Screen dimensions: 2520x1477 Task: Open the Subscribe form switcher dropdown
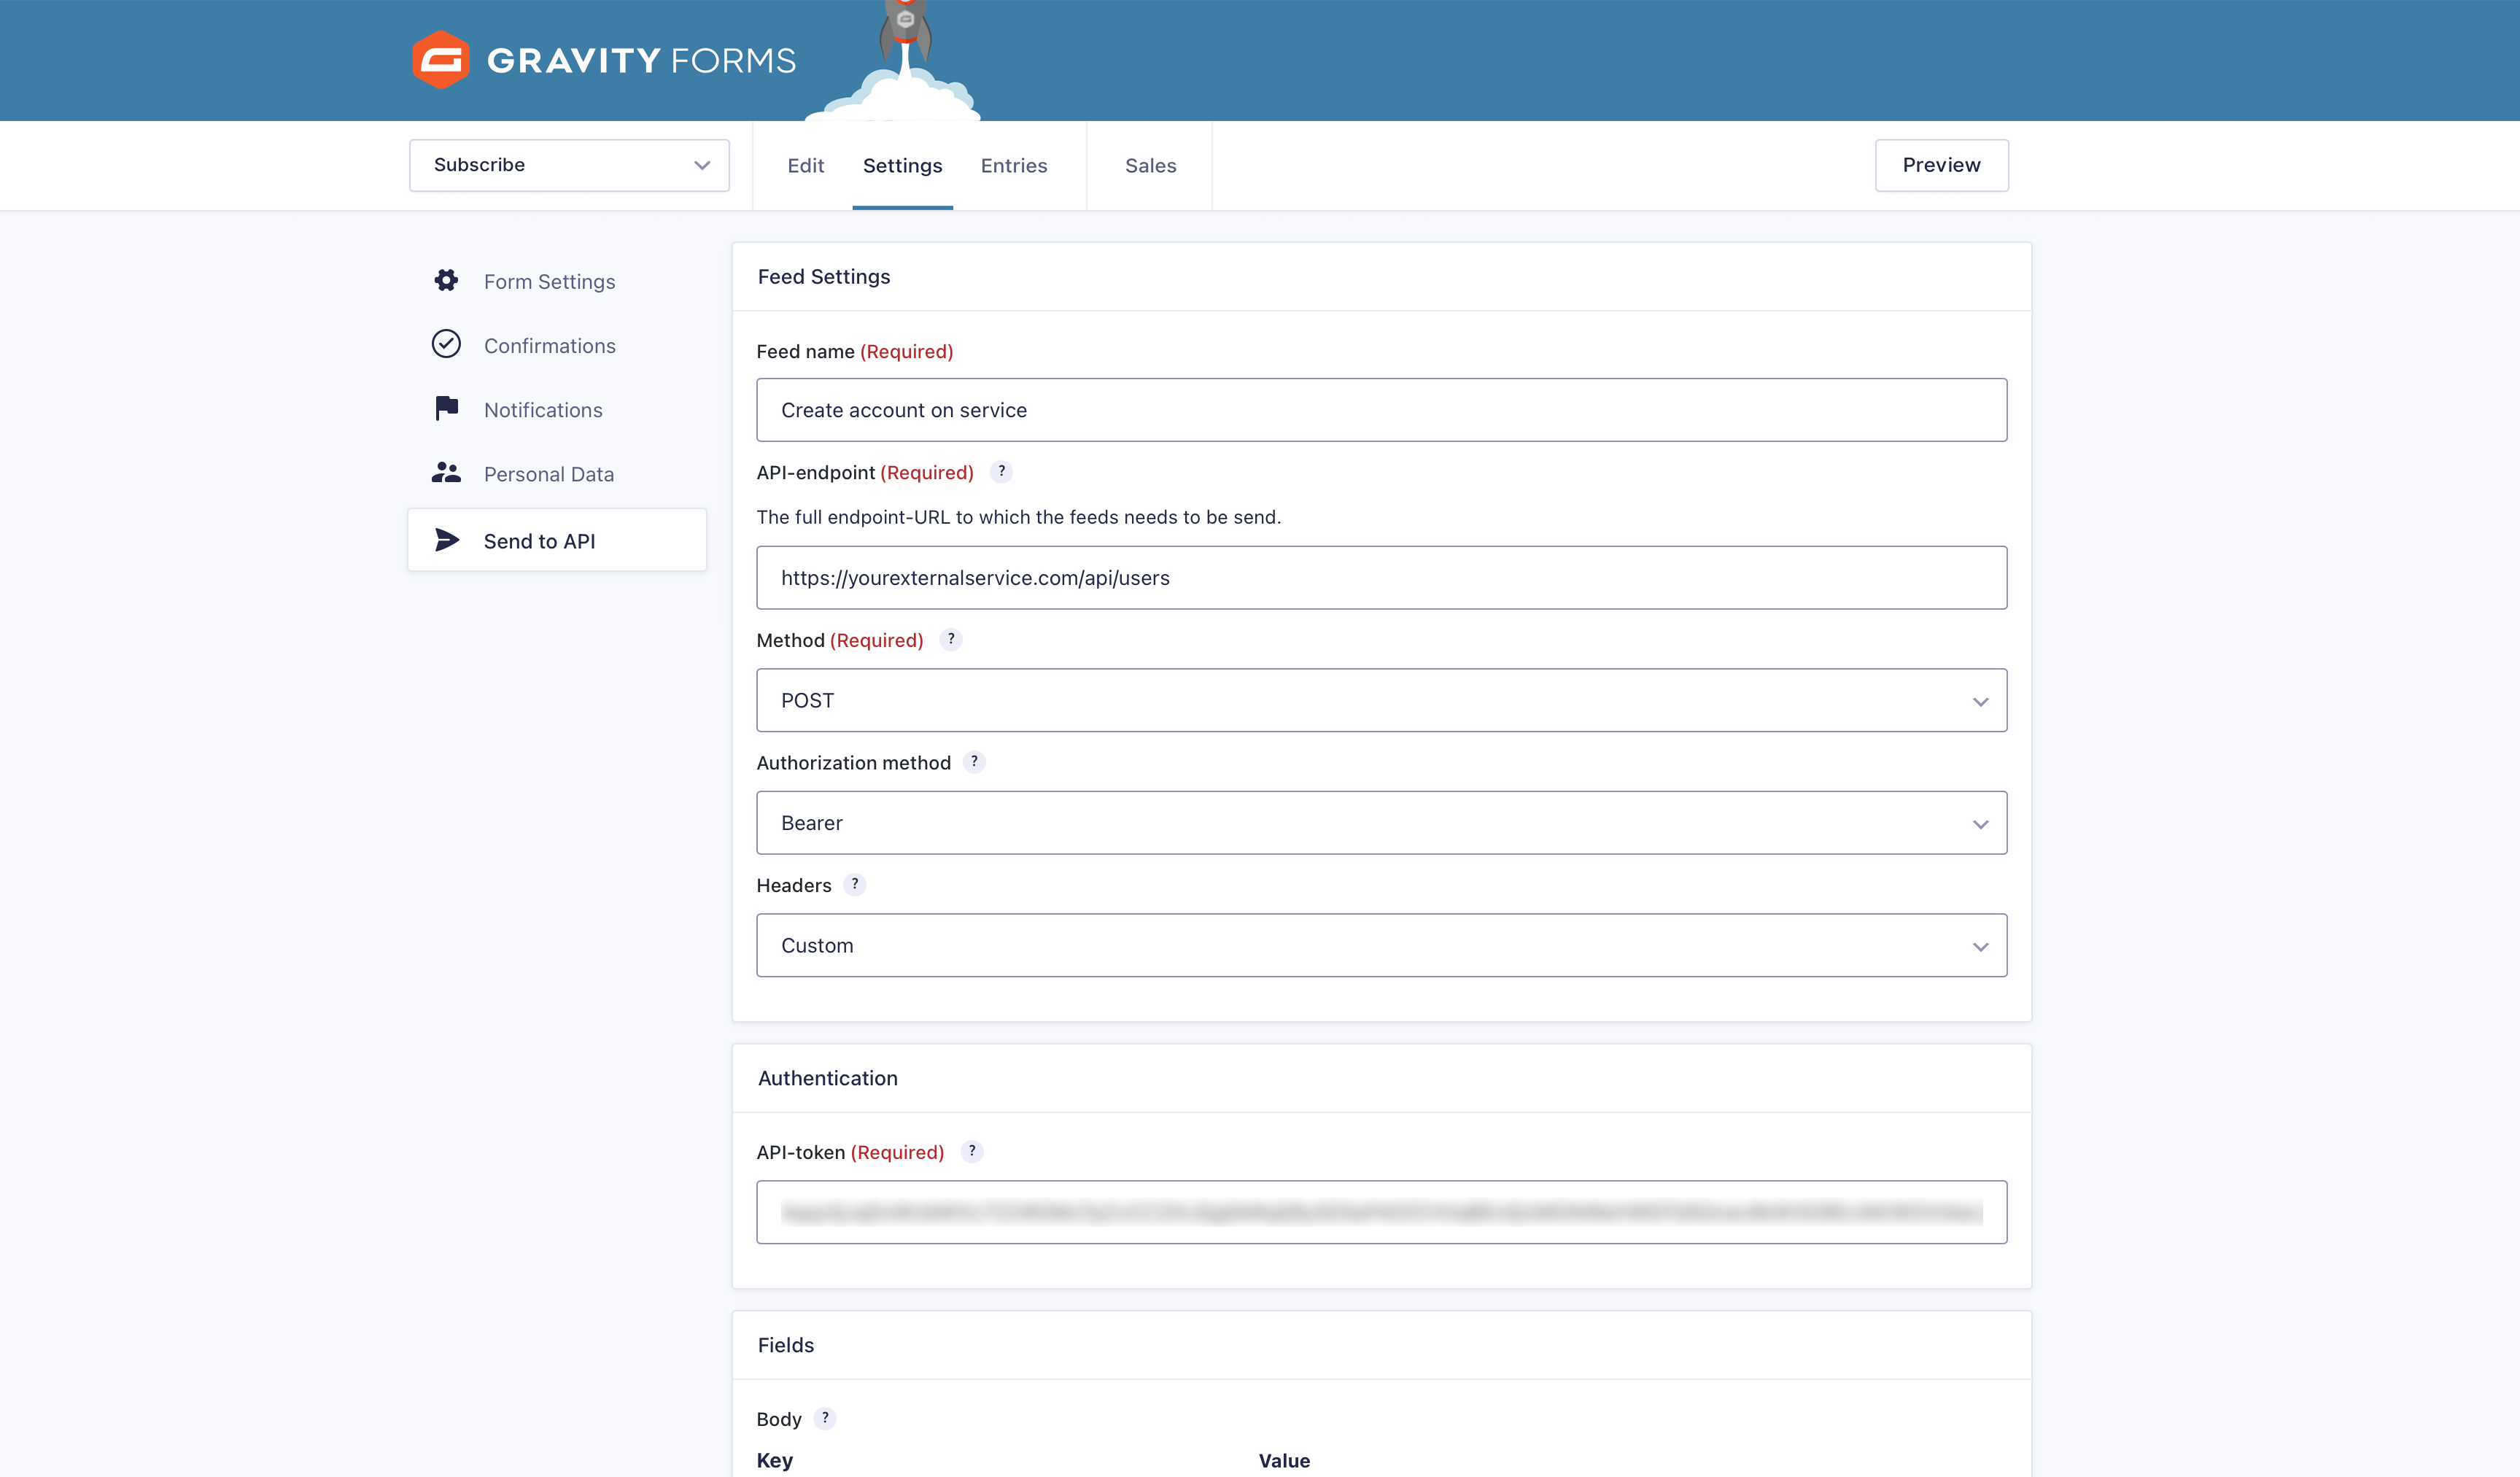coord(569,165)
